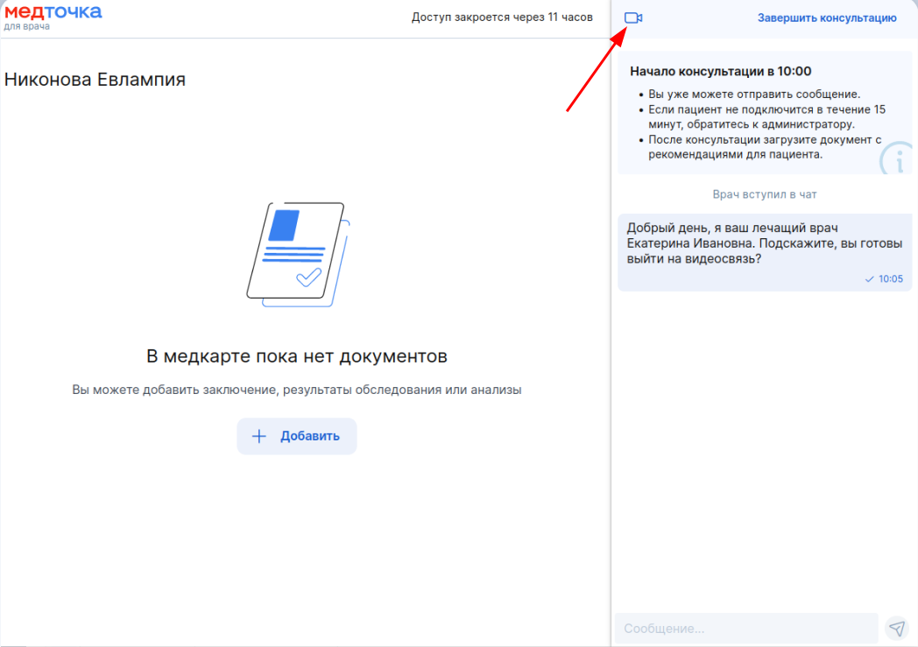Click bullet Вы уже можете отправить сообщение

pos(754,95)
